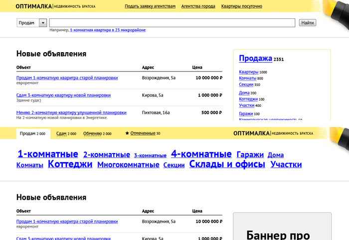Choose Склады и офисы tag link
This screenshot has width=349, height=240.
(227, 164)
